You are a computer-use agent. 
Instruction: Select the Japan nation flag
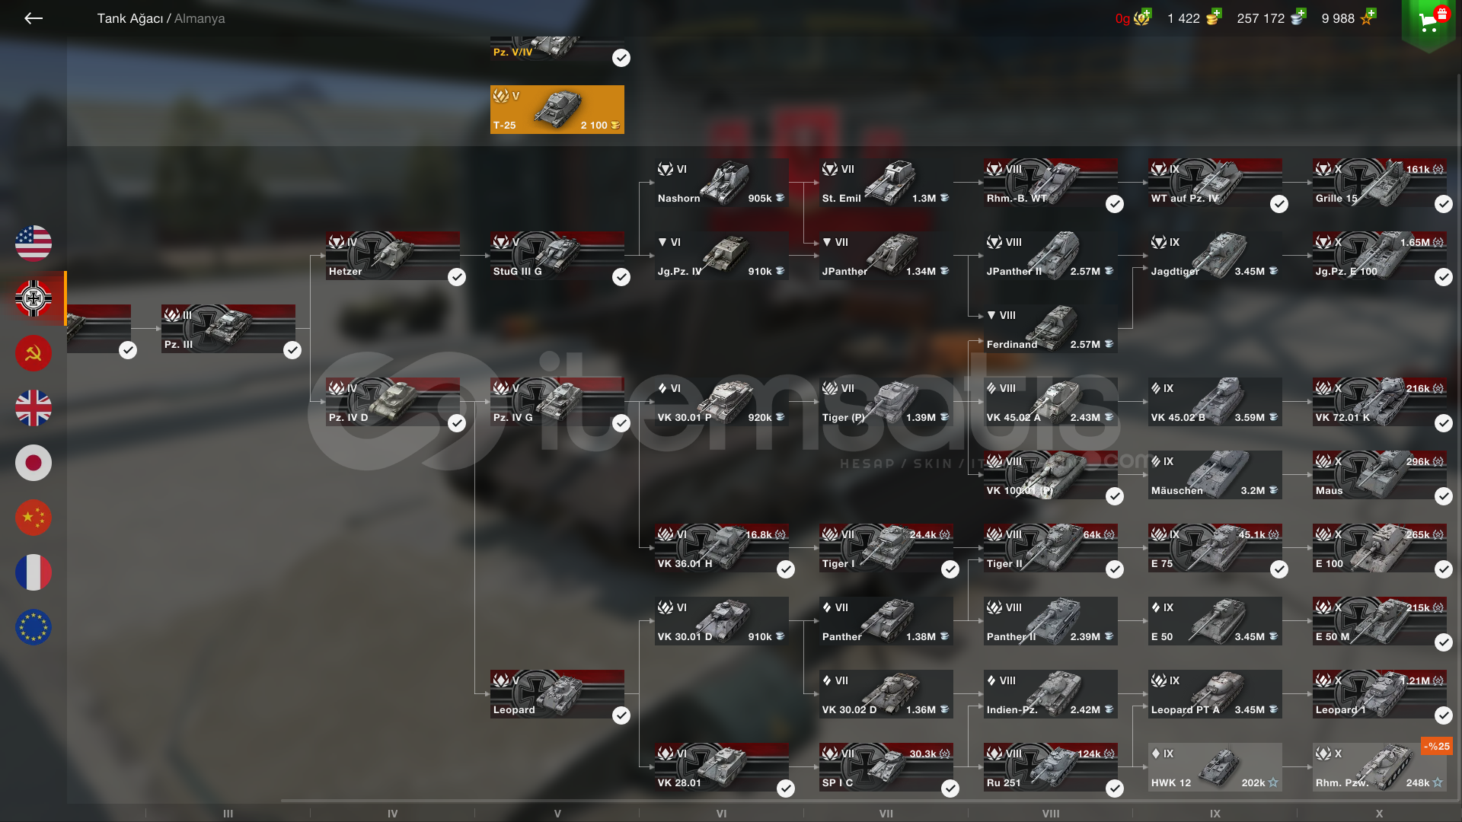point(34,463)
